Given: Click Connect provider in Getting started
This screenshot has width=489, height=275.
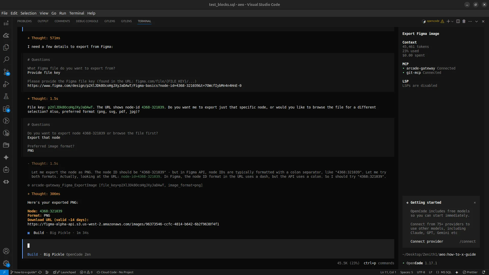Looking at the screenshot, I should click(427, 241).
